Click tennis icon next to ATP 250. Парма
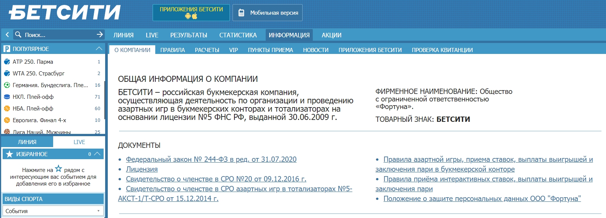The height and width of the screenshot is (218, 606). pyautogui.click(x=7, y=61)
